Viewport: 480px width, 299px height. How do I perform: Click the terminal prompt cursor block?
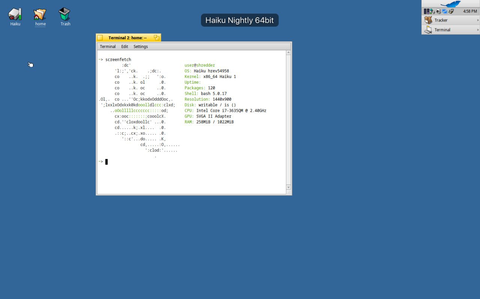tap(106, 162)
